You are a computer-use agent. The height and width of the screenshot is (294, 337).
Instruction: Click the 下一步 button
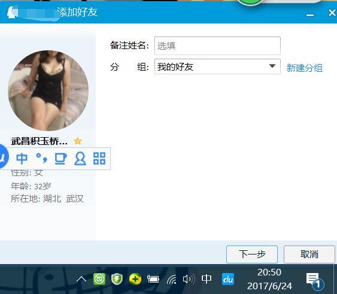point(252,254)
